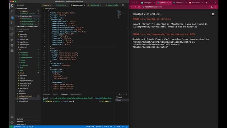This screenshot has width=227, height=128.
Task: Dismiss the 'Compiled with problems' overlay
Action: tap(213, 14)
